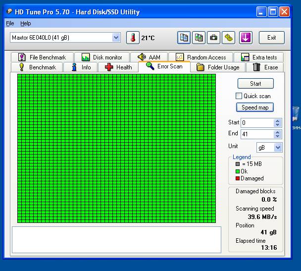The image size is (301, 271).
Task: Click the Exit button
Action: pyautogui.click(x=272, y=38)
